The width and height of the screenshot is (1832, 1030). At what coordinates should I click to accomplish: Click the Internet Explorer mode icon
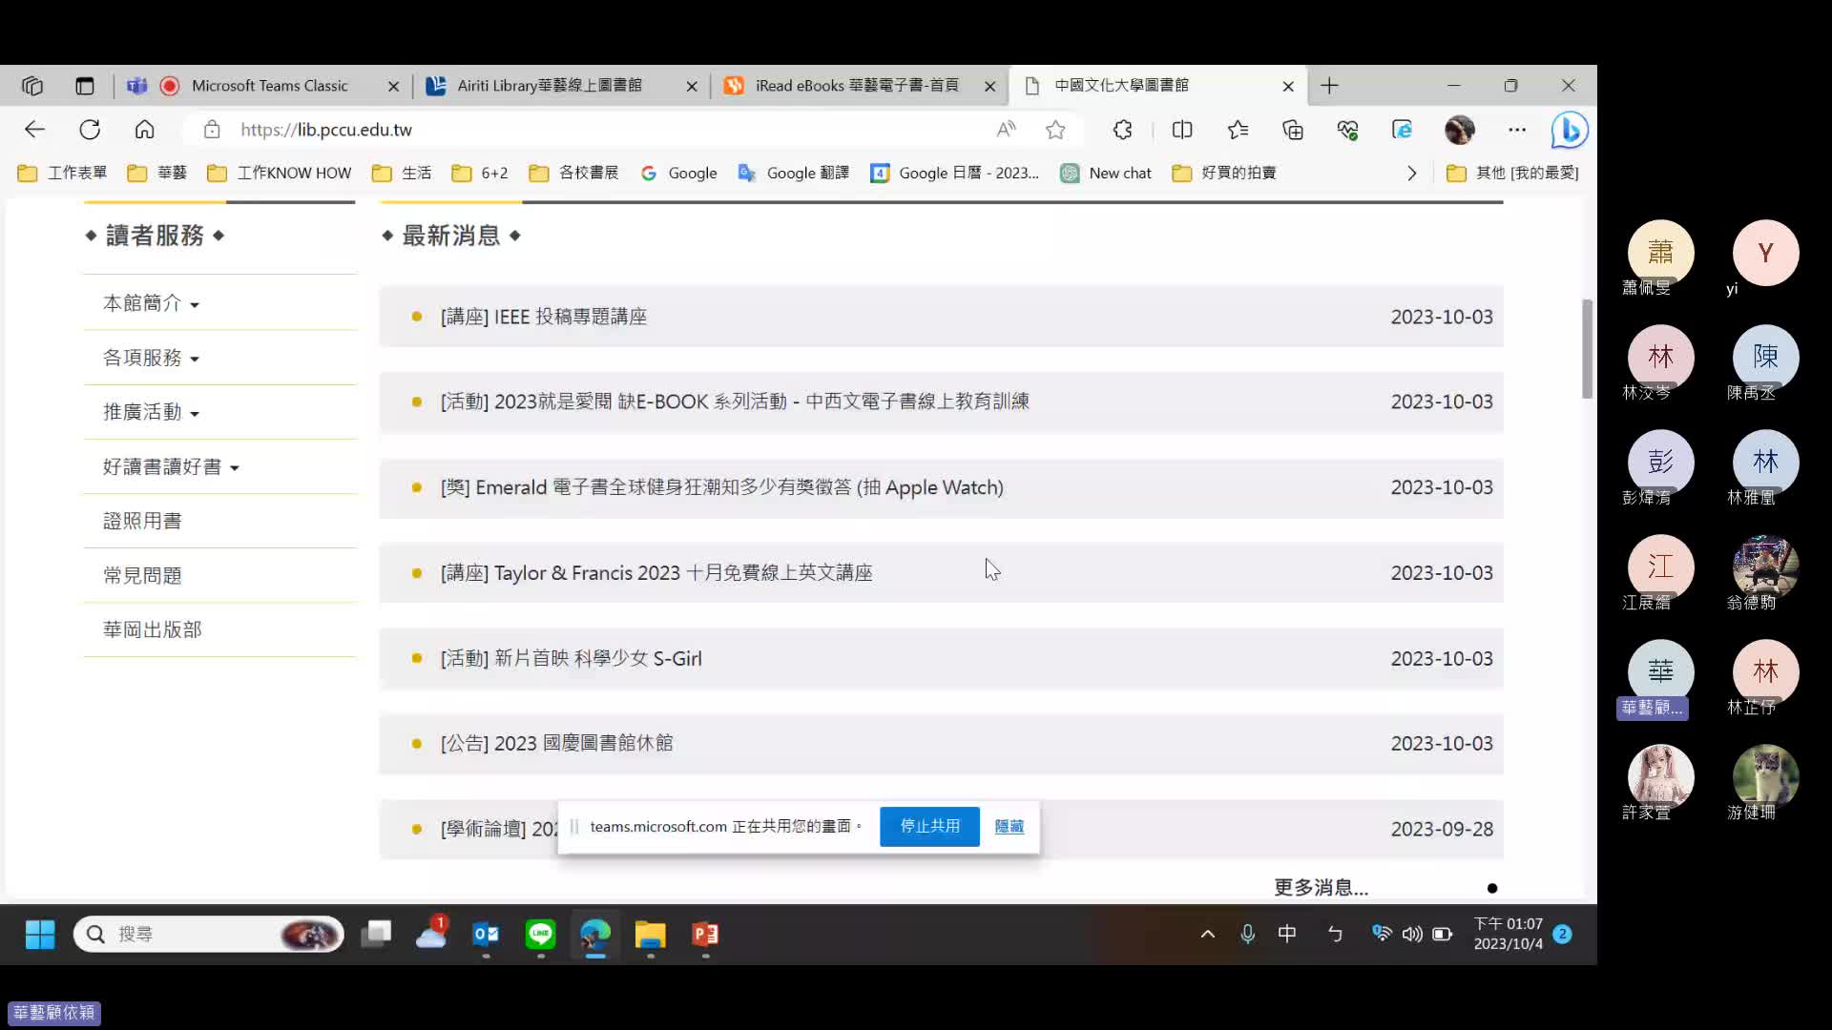pyautogui.click(x=1402, y=130)
